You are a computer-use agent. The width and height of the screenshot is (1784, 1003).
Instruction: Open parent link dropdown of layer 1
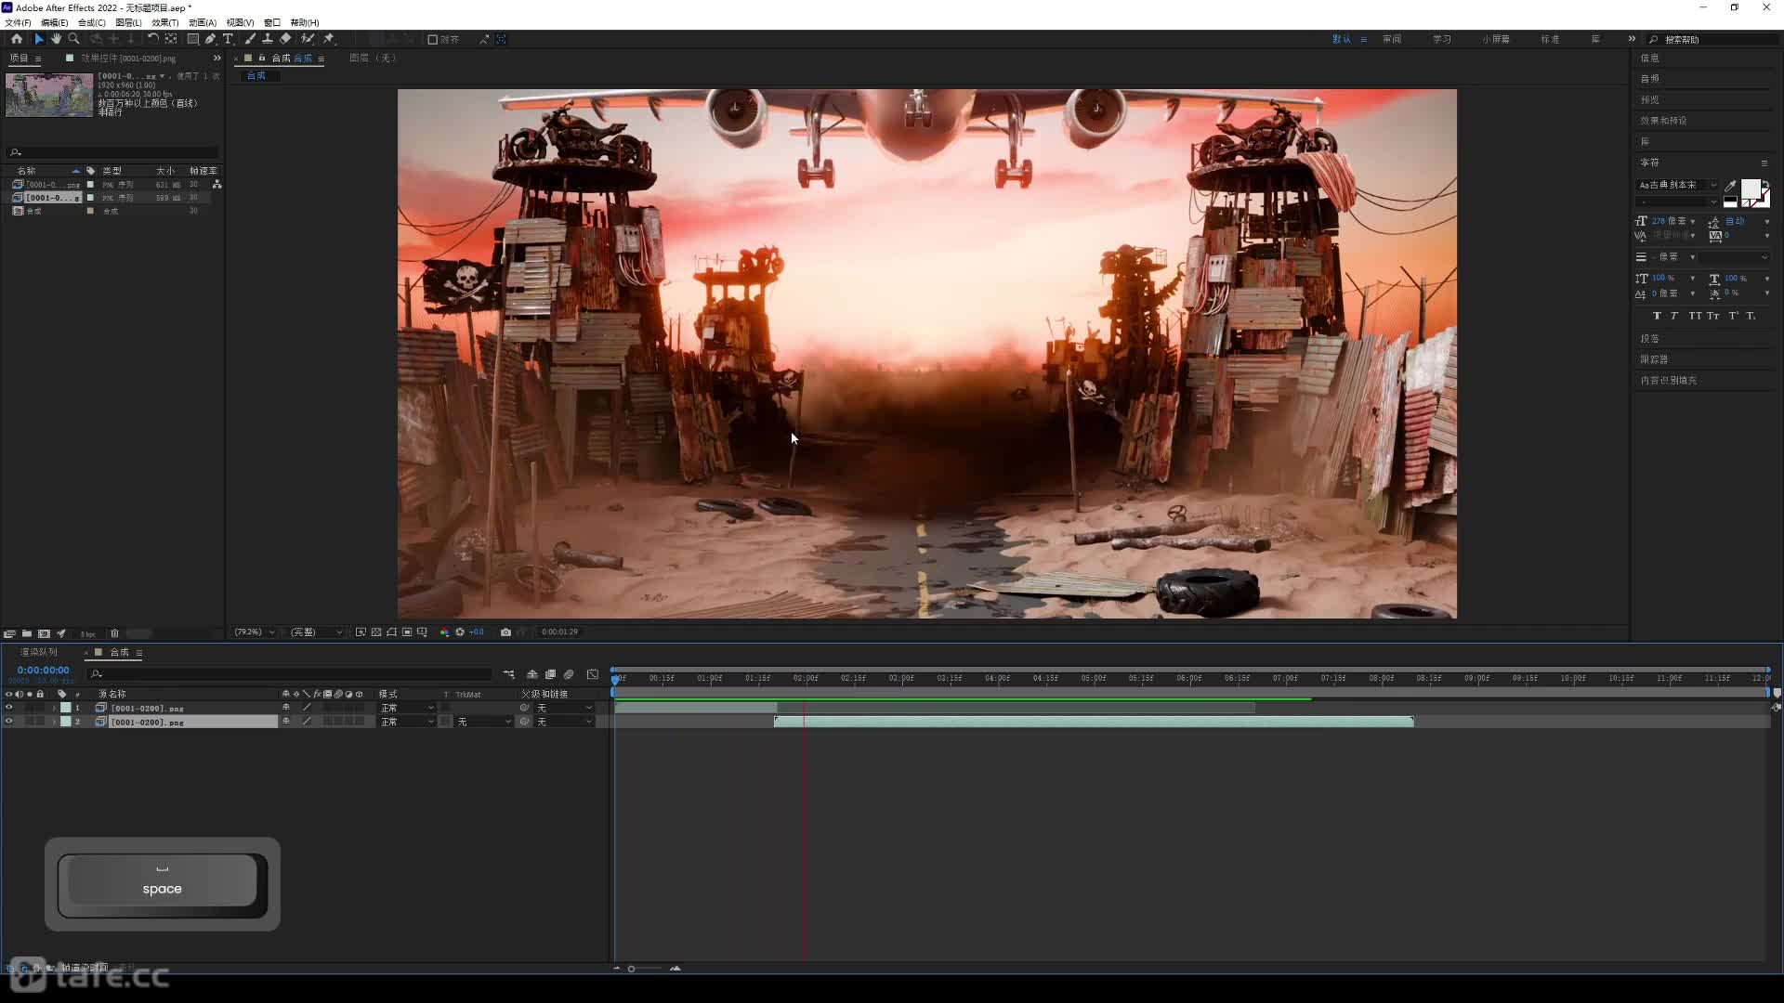pyautogui.click(x=563, y=708)
